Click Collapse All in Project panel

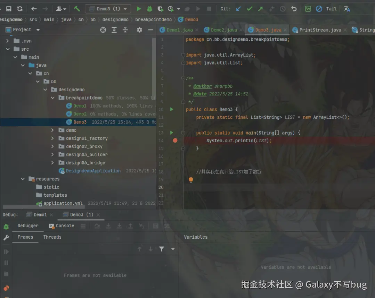[125, 30]
